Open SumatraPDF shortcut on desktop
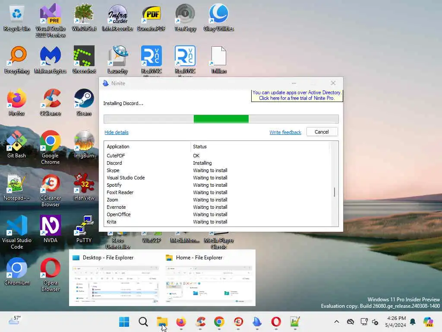Screen dimensions: 442x332 tap(152, 18)
